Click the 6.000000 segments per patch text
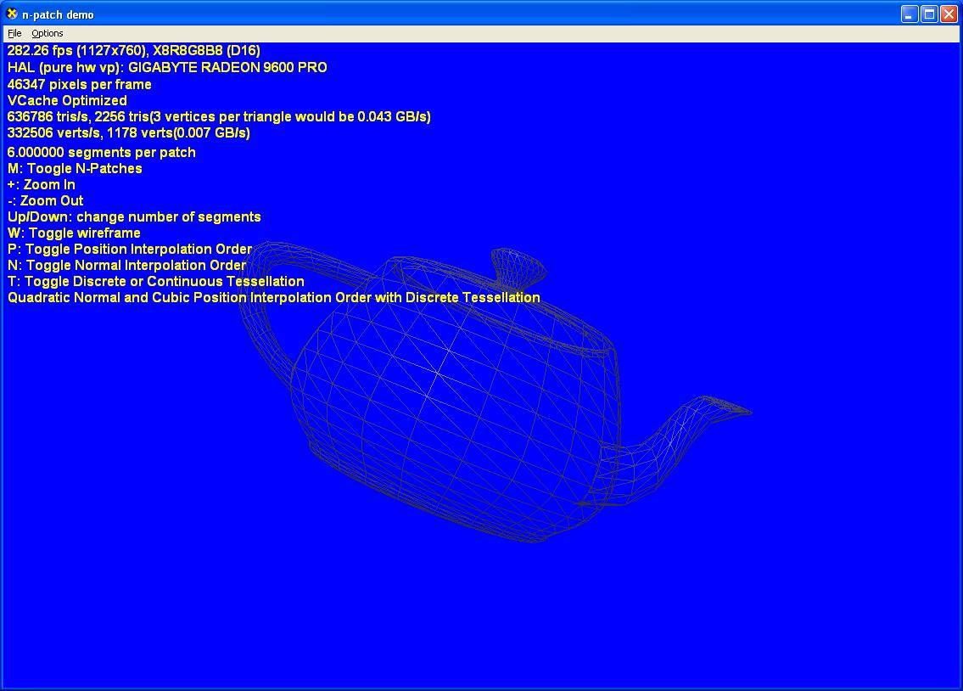The width and height of the screenshot is (963, 691). (100, 152)
